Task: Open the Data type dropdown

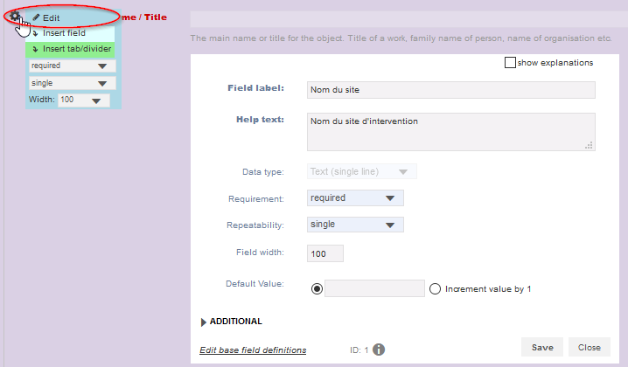Action: click(x=361, y=171)
